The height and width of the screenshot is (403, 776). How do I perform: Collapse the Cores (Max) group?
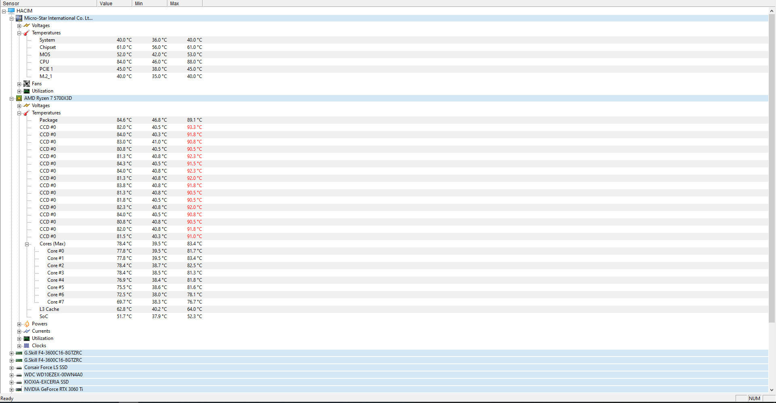(x=27, y=244)
